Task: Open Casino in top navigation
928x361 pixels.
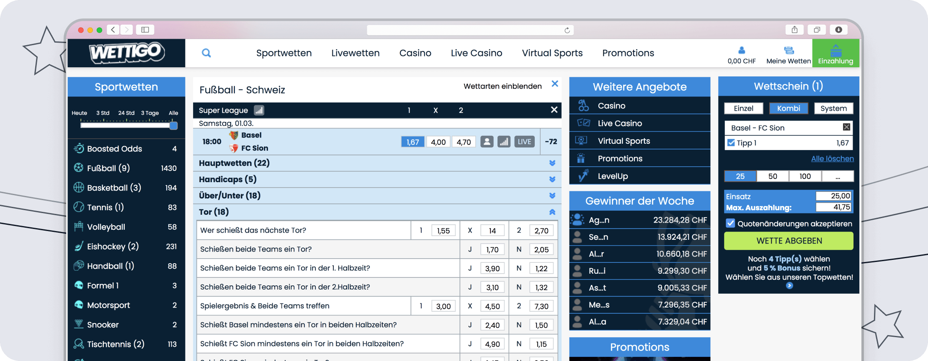Action: [415, 53]
